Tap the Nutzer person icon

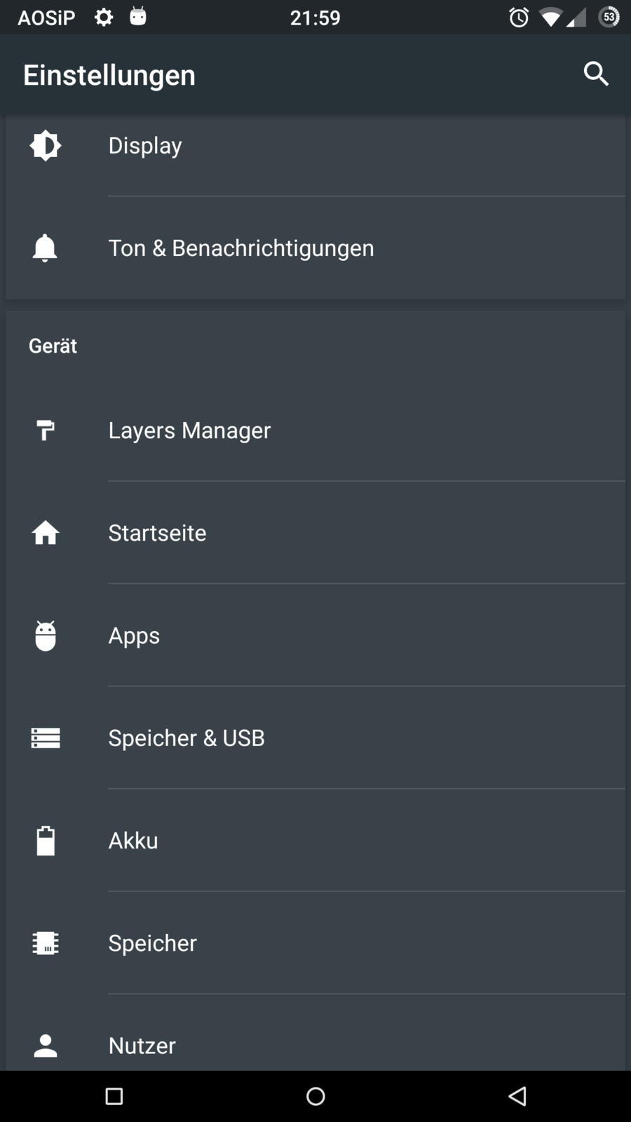(46, 1046)
